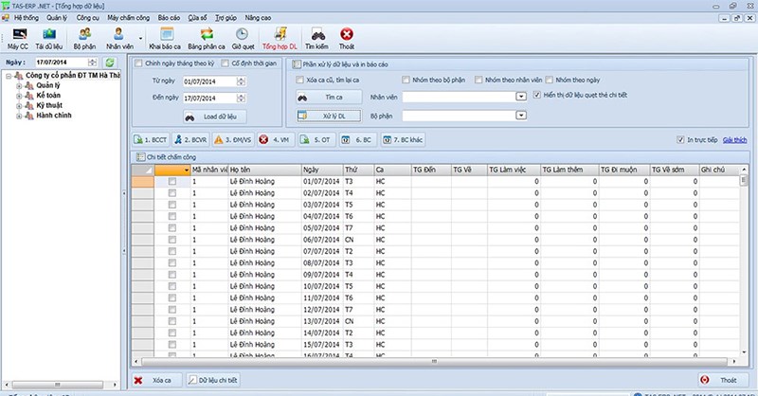Screen dimensions: 758x396
Task: Click the 4. VM report button
Action: click(275, 139)
